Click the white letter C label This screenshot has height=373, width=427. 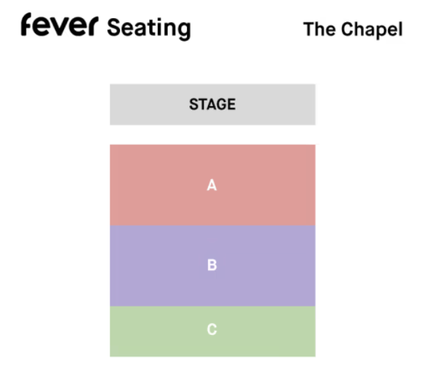coord(212,329)
